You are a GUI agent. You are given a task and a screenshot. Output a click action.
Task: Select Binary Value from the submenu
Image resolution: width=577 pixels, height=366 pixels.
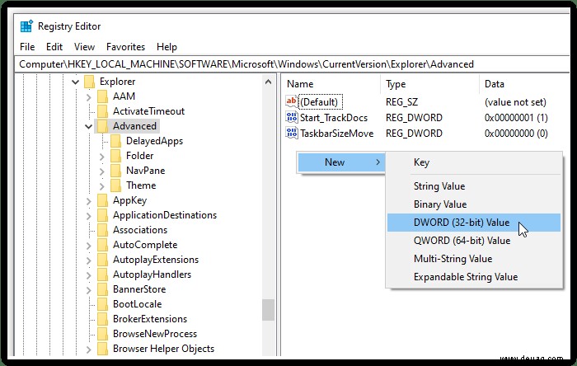[474, 204]
